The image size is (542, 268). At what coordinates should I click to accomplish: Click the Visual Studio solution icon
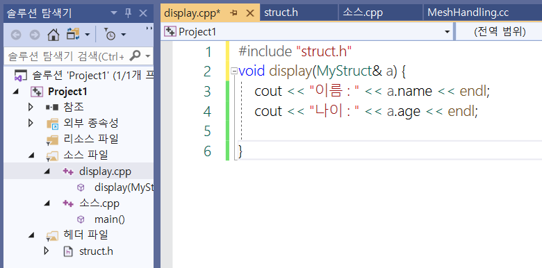[x=21, y=76]
